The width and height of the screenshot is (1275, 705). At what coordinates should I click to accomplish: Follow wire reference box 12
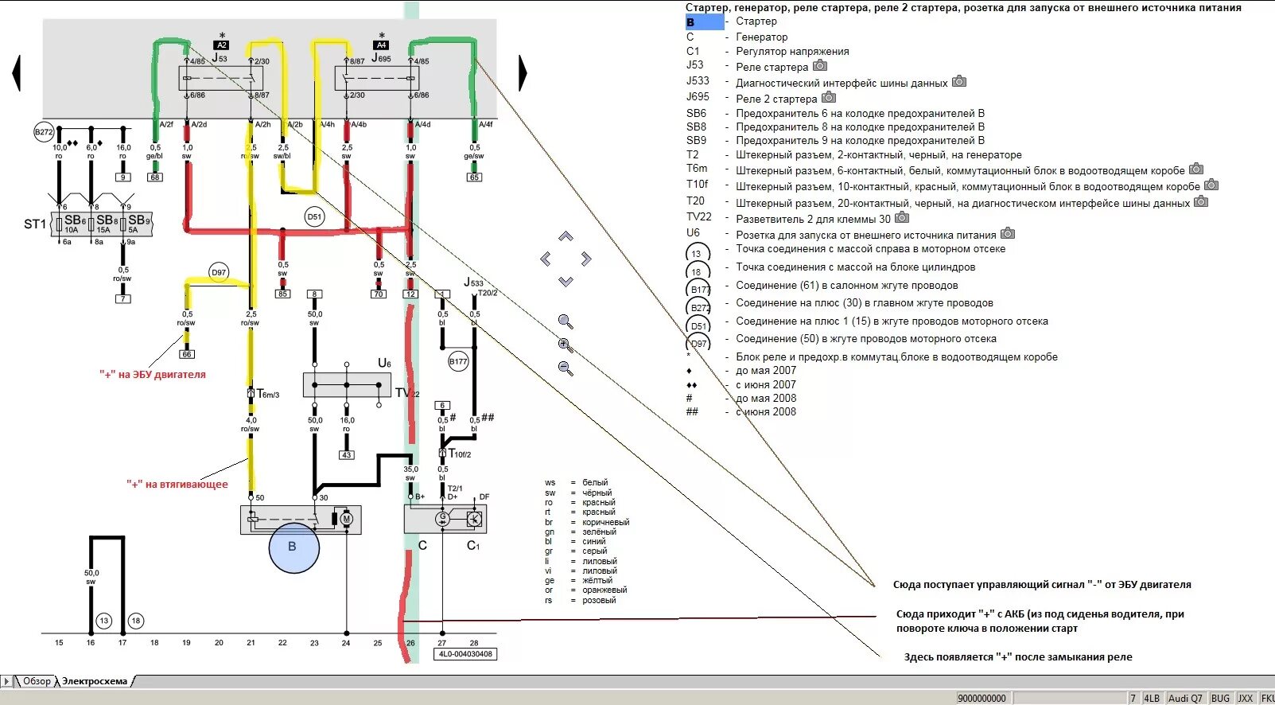[410, 294]
